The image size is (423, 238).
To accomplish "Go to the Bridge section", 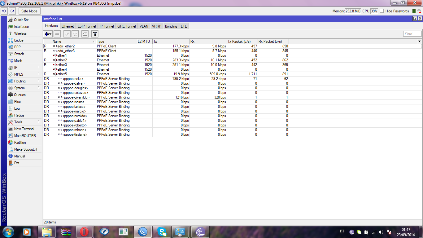I will click(x=19, y=40).
